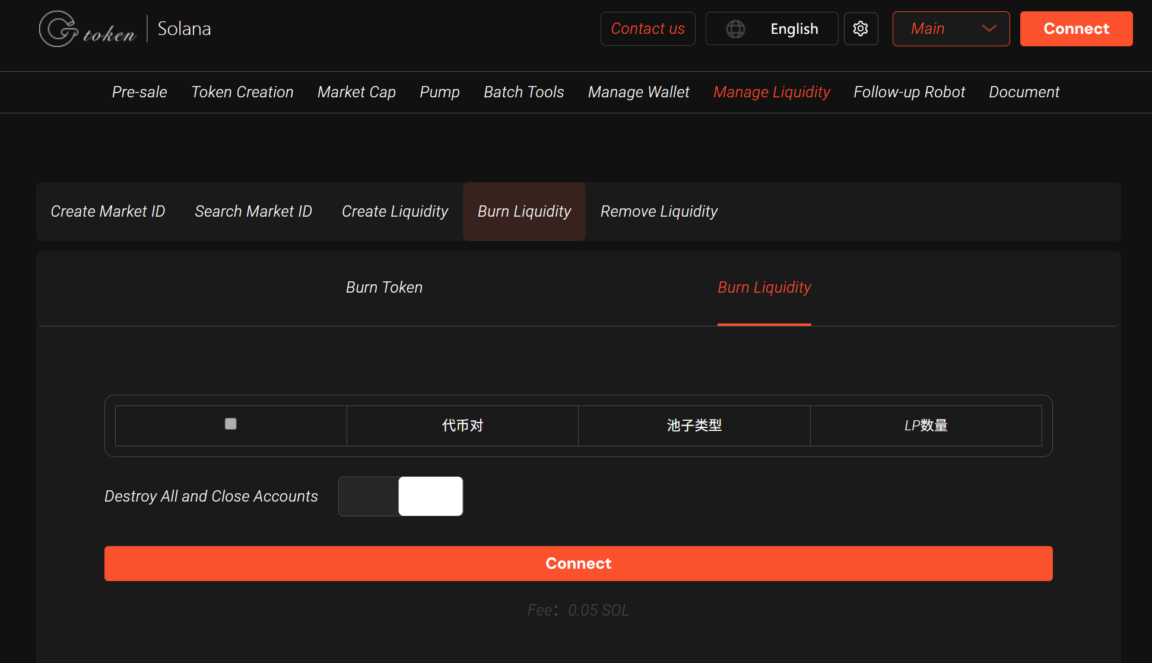Viewport: 1152px width, 663px height.
Task: Open Manage Wallet from the navigation bar
Action: click(x=639, y=92)
